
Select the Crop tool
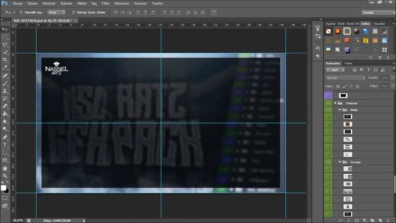(x=5, y=60)
